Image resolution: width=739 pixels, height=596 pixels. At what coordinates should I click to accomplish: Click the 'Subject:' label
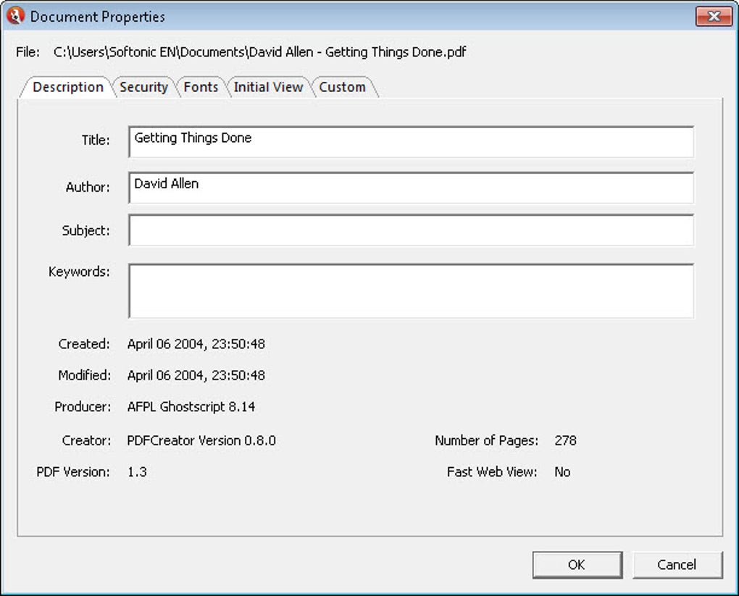coord(85,230)
